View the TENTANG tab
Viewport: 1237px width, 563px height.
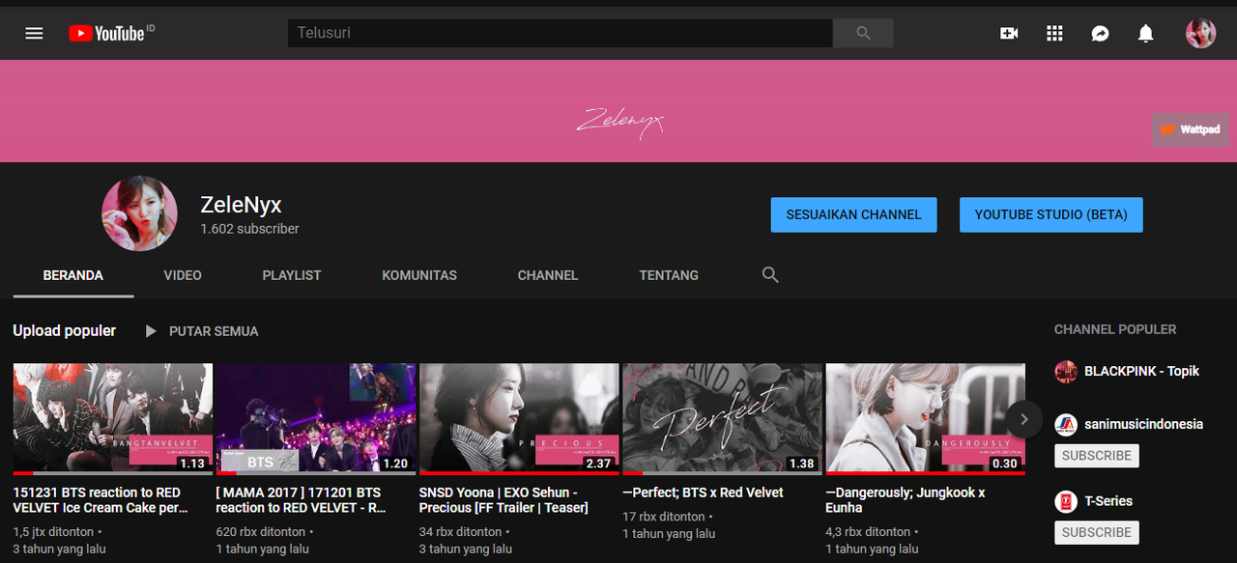[669, 275]
